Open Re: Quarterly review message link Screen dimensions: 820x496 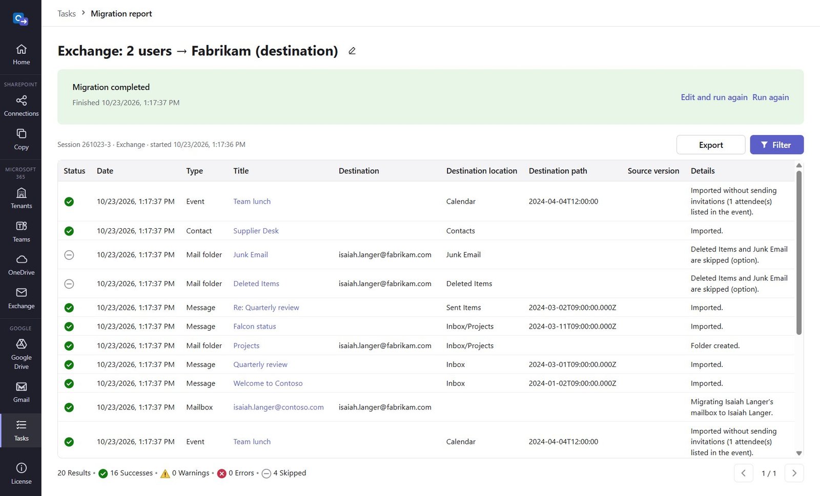pyautogui.click(x=266, y=308)
